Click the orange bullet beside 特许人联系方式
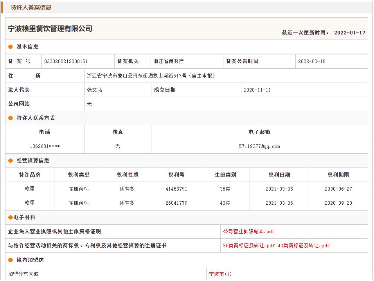The height and width of the screenshot is (281, 374). tap(11, 118)
